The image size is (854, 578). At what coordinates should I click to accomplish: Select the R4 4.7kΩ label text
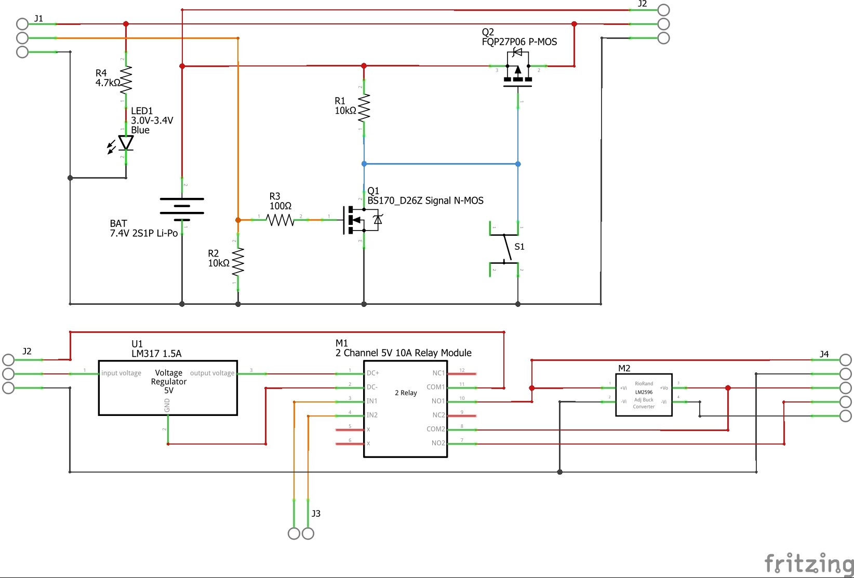[105, 78]
